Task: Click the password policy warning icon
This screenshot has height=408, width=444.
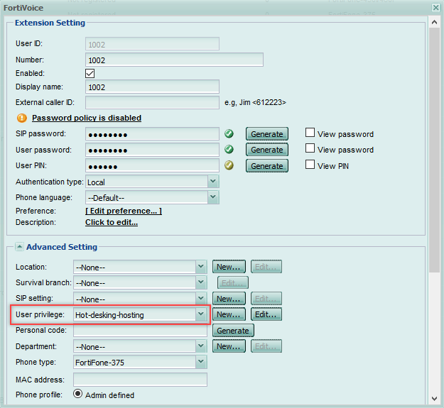Action: (x=21, y=118)
